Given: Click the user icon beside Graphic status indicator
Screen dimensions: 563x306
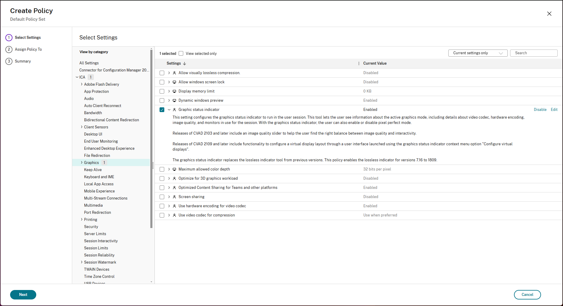Looking at the screenshot, I should [174, 110].
